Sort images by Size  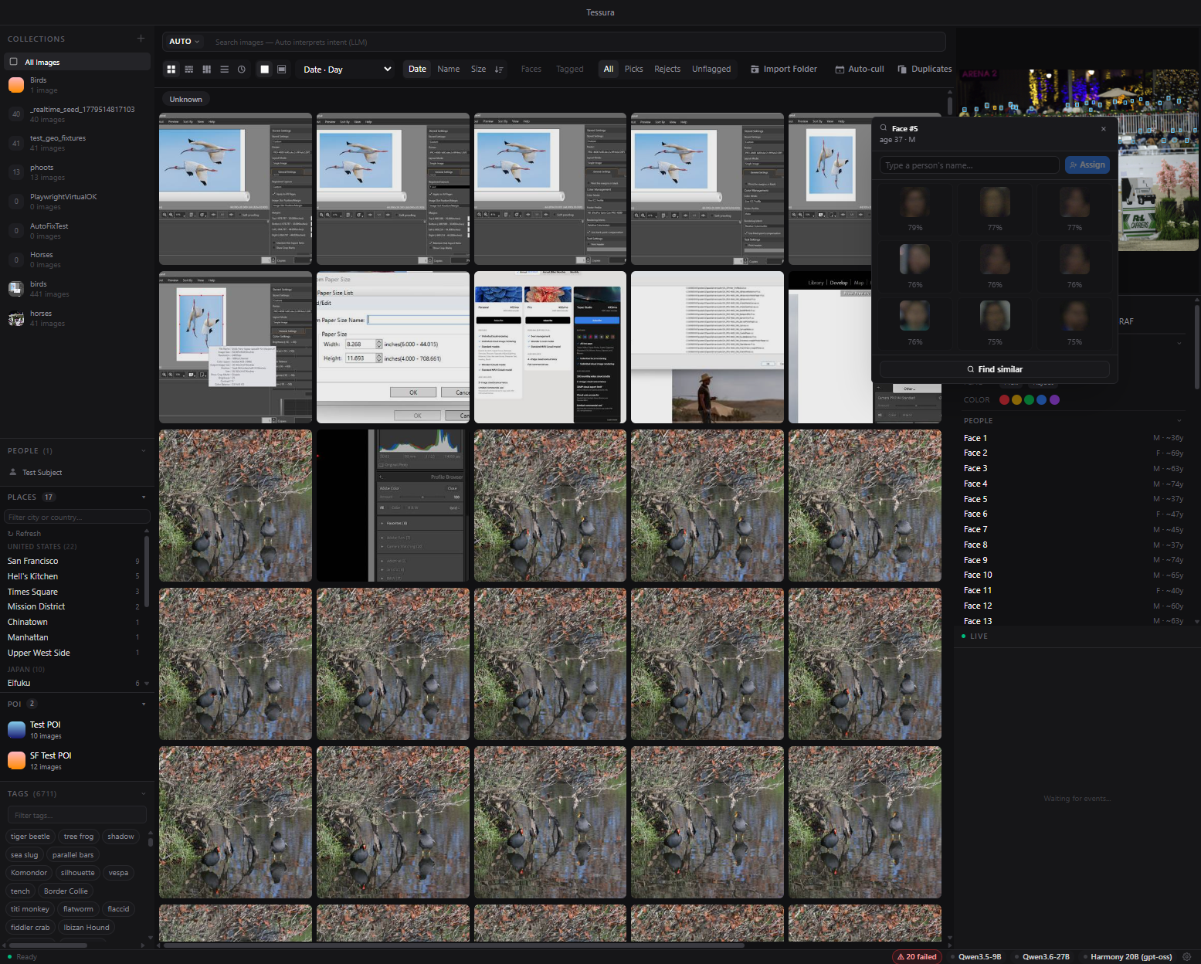[x=479, y=70]
